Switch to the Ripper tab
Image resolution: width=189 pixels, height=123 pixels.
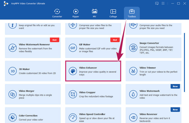click(76, 13)
